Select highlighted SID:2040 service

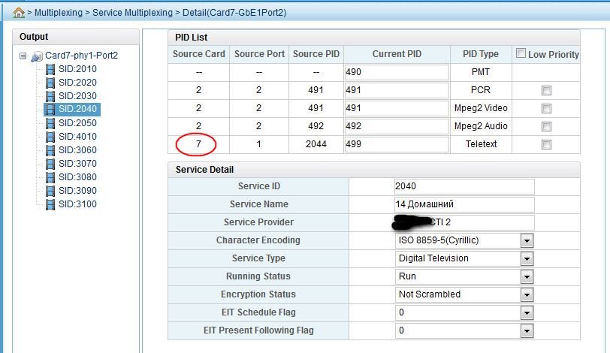click(77, 109)
